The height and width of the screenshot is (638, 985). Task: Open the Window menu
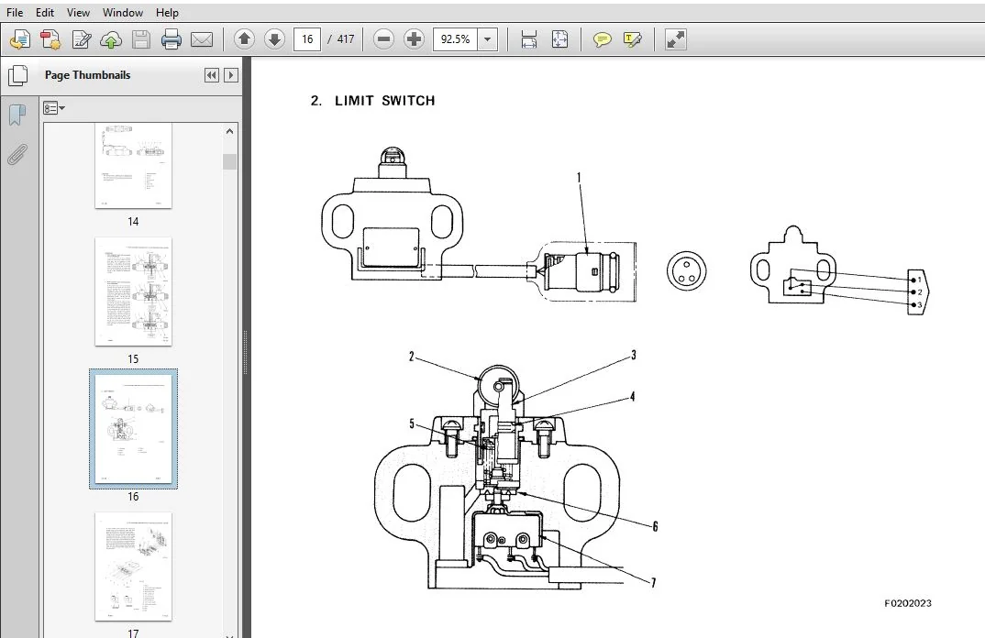123,13
